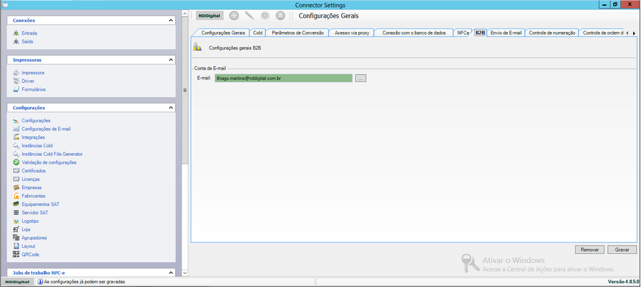Click the sidebar scrollbar's down arrow
Screen dimensions: 641x287
184,273
